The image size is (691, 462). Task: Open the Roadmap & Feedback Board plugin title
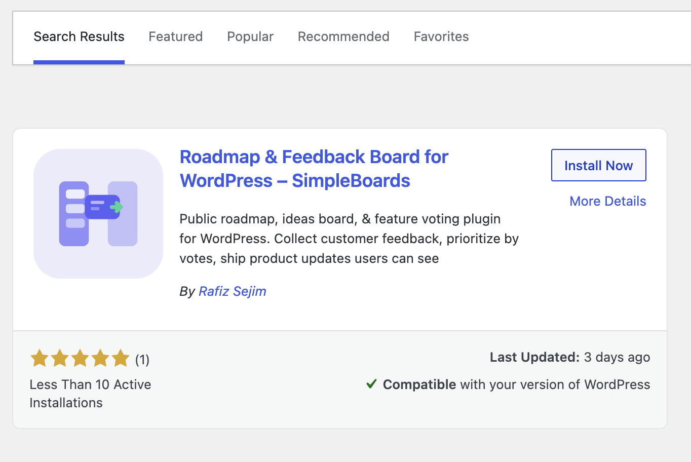click(x=314, y=169)
